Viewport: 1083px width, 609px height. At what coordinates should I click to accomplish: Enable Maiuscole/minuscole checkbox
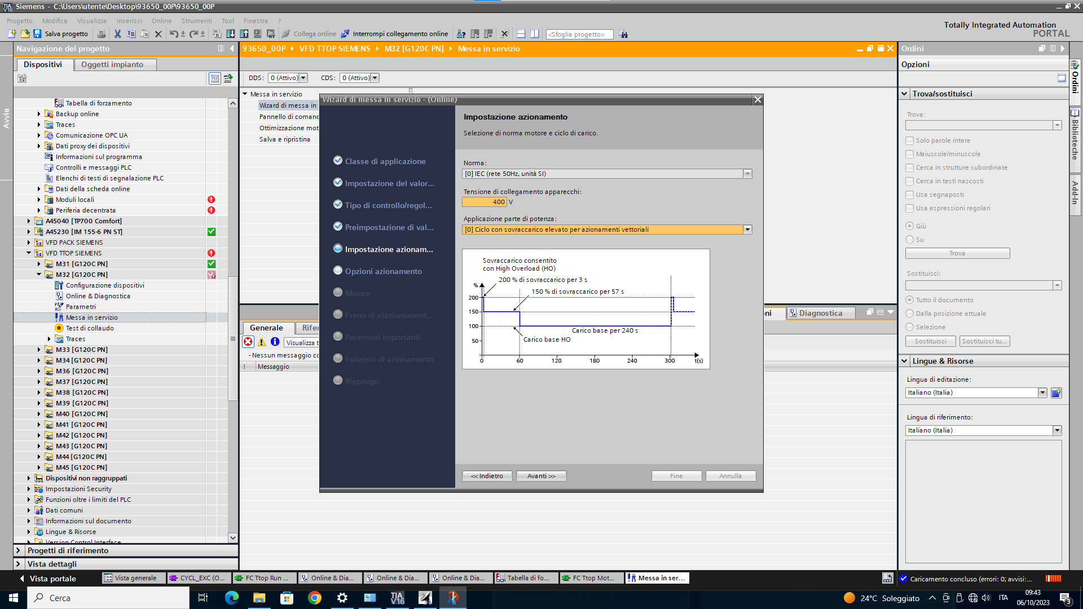pos(909,154)
